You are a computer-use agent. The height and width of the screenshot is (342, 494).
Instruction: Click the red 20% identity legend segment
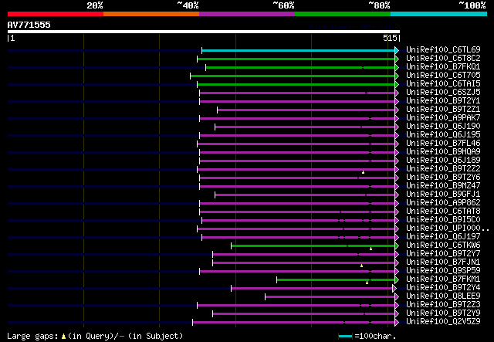click(56, 14)
